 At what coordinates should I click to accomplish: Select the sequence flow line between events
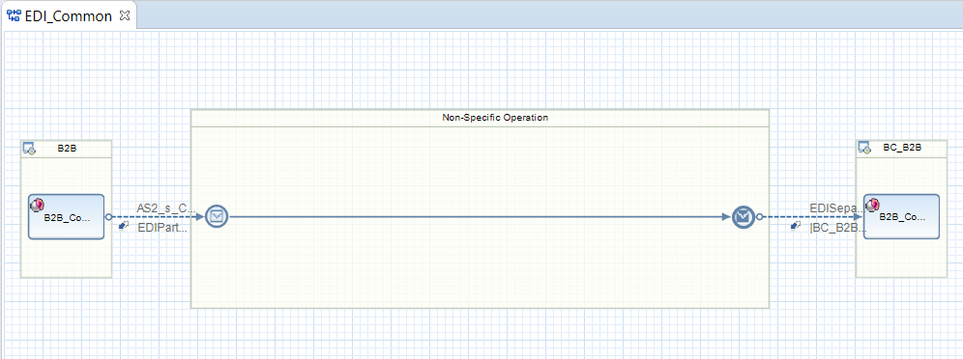click(x=480, y=216)
